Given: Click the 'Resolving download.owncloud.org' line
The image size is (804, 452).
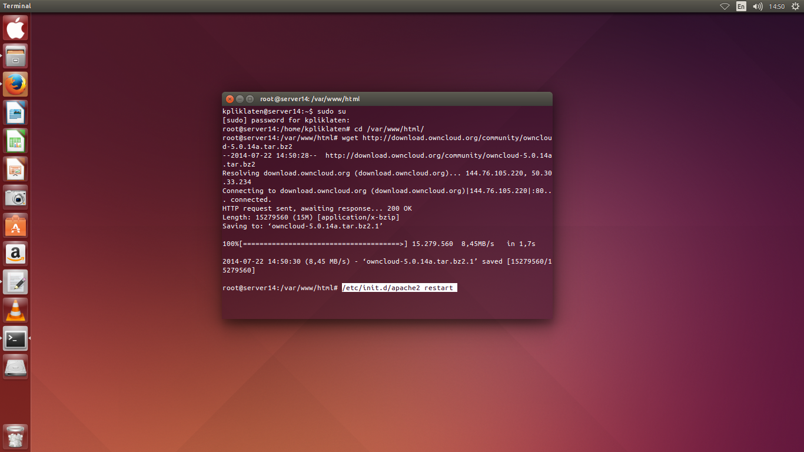Looking at the screenshot, I should 387,177.
